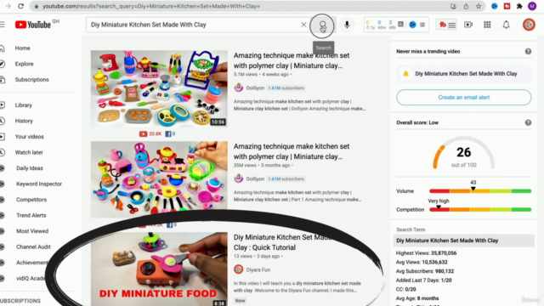544x306 pixels.
Task: Open Dolliyon channel on the second result
Action: click(255, 179)
